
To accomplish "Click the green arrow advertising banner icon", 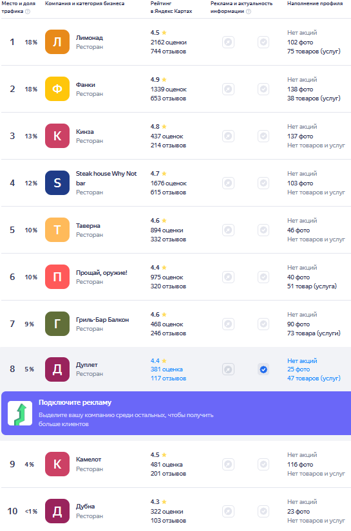I will point(20,413).
